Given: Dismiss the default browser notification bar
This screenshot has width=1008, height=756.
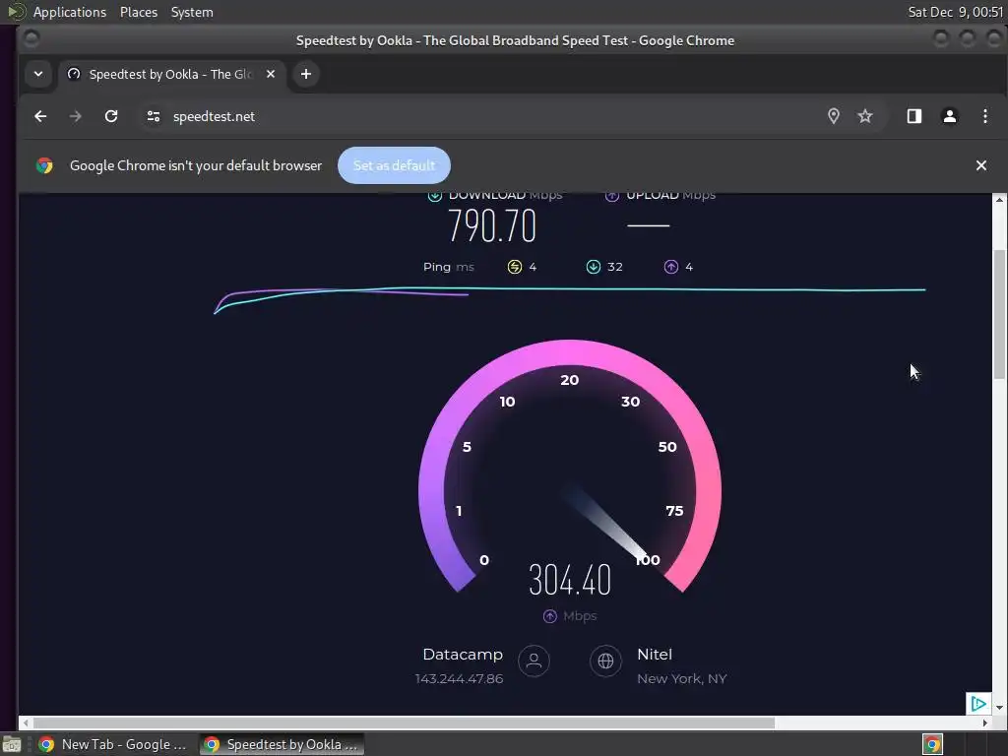Looking at the screenshot, I should point(981,165).
